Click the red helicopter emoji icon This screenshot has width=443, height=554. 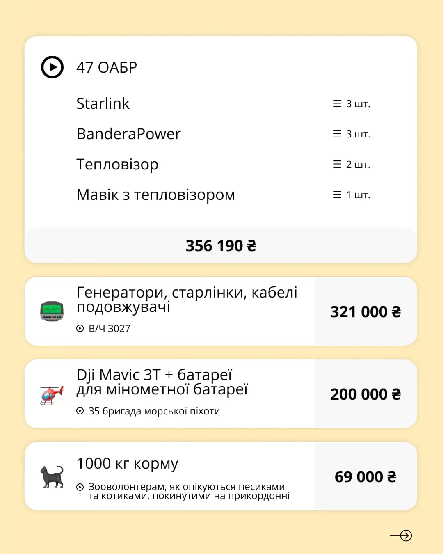[x=52, y=395]
